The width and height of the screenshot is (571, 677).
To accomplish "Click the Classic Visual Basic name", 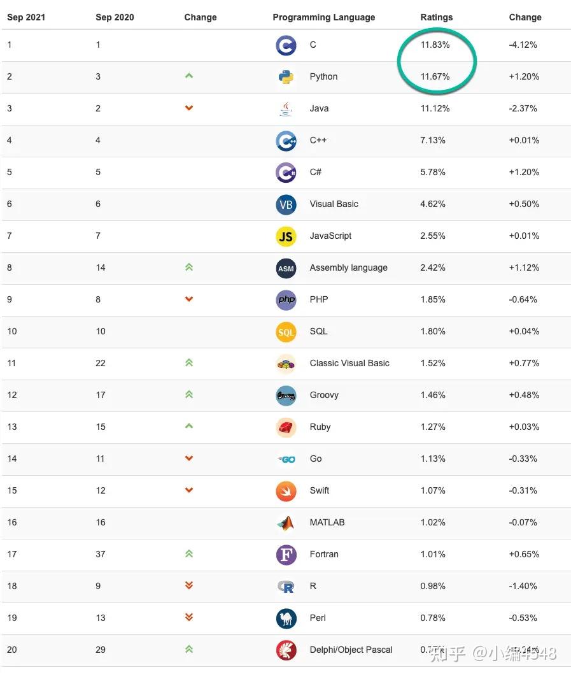I will tap(349, 363).
